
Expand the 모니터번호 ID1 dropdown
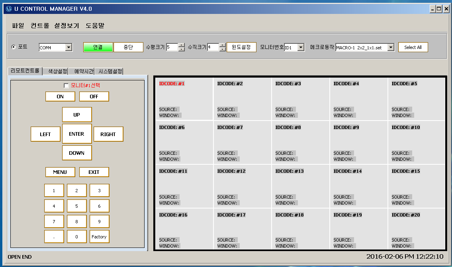click(301, 48)
